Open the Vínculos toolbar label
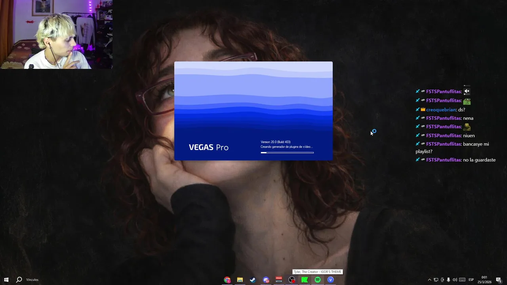 point(32,280)
